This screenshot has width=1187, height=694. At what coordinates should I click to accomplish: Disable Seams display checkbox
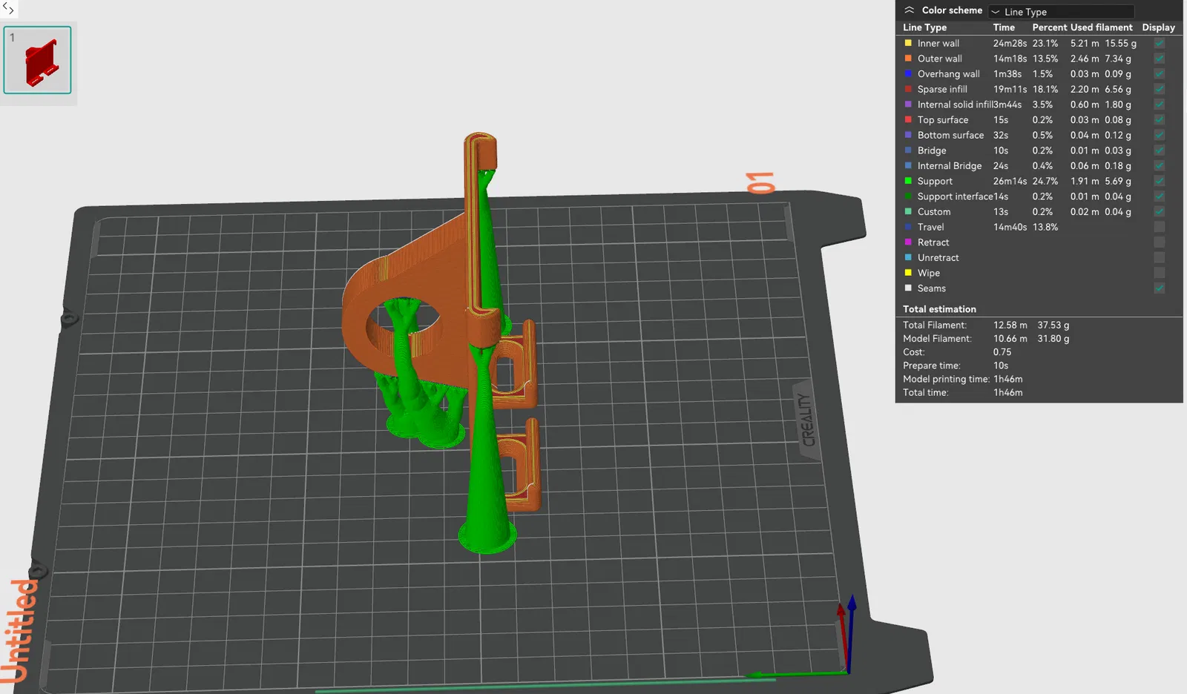click(x=1159, y=288)
